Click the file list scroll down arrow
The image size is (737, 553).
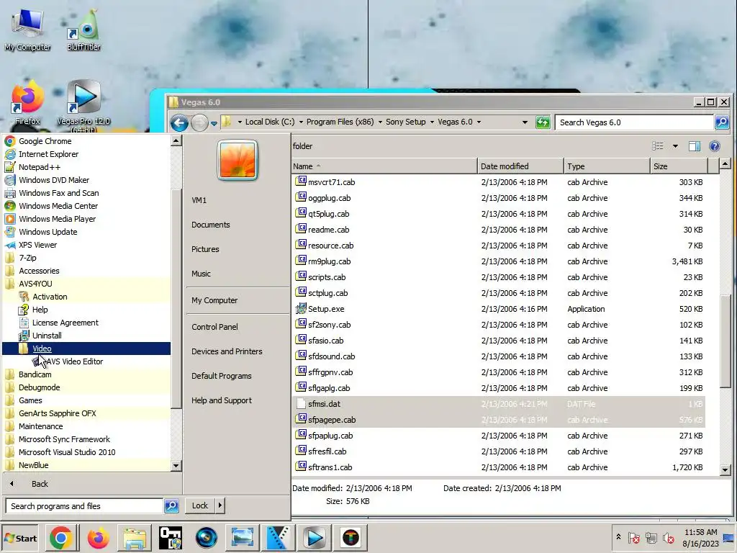point(725,469)
